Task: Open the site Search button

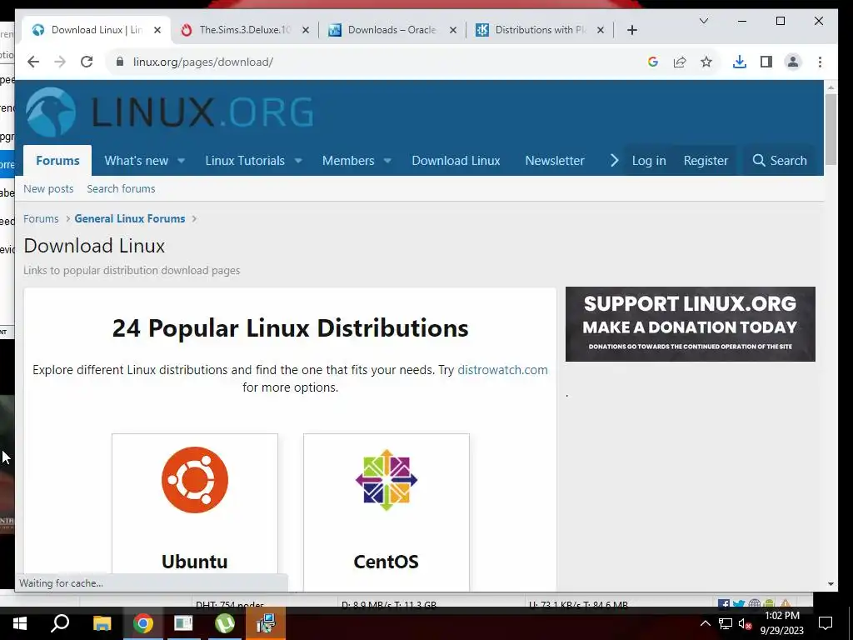Action: 779,161
